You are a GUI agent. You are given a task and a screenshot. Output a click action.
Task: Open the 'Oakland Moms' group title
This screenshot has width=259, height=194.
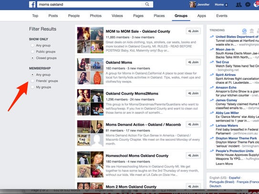tap(119, 62)
